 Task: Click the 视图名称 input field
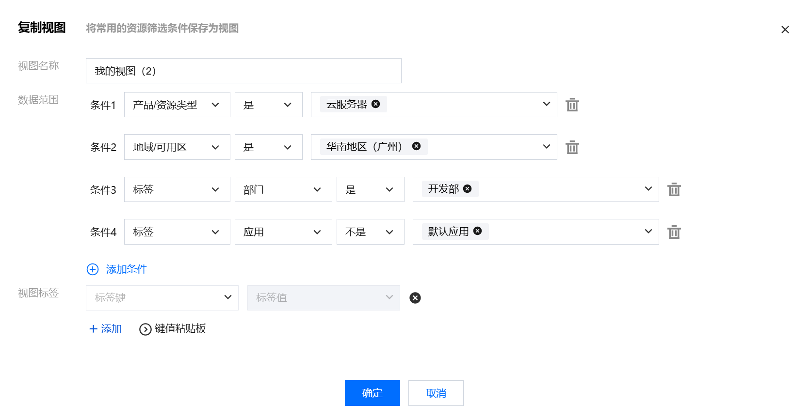point(243,71)
